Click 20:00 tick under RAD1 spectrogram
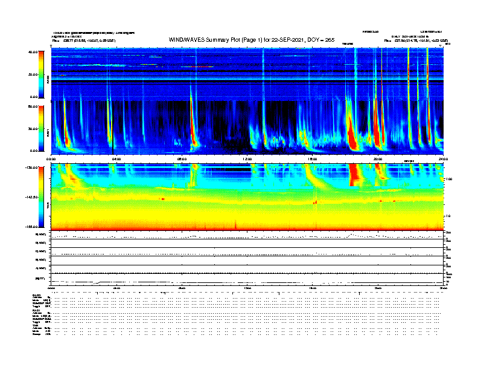478x370 pixels. click(x=378, y=159)
